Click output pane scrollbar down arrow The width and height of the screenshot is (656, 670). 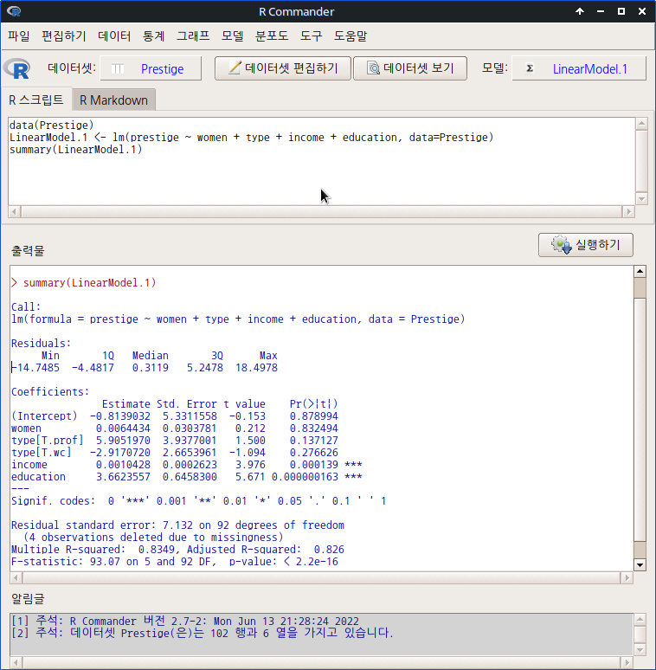point(640,565)
